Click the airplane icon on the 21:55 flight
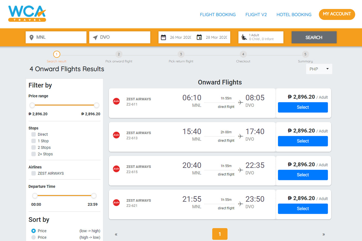The height and width of the screenshot is (241, 362). pyautogui.click(x=241, y=204)
